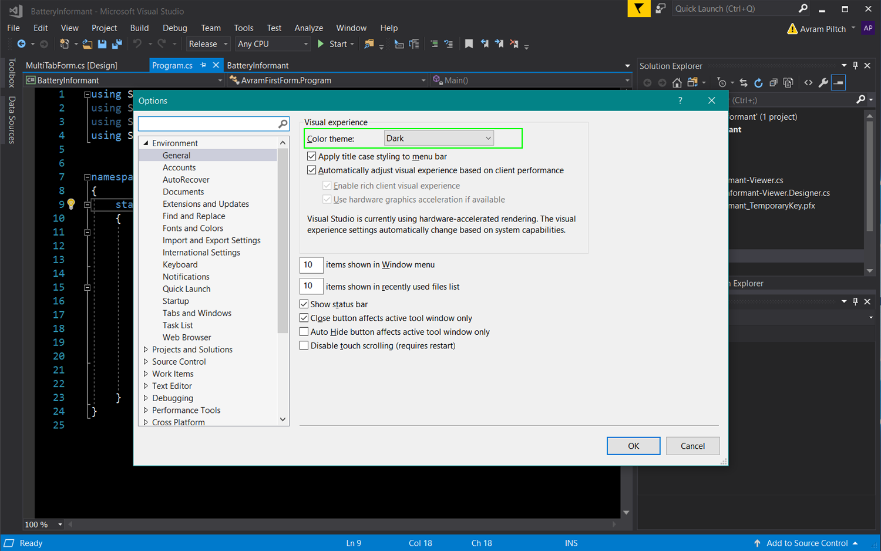Click the Send Feedback person icon

point(661,9)
